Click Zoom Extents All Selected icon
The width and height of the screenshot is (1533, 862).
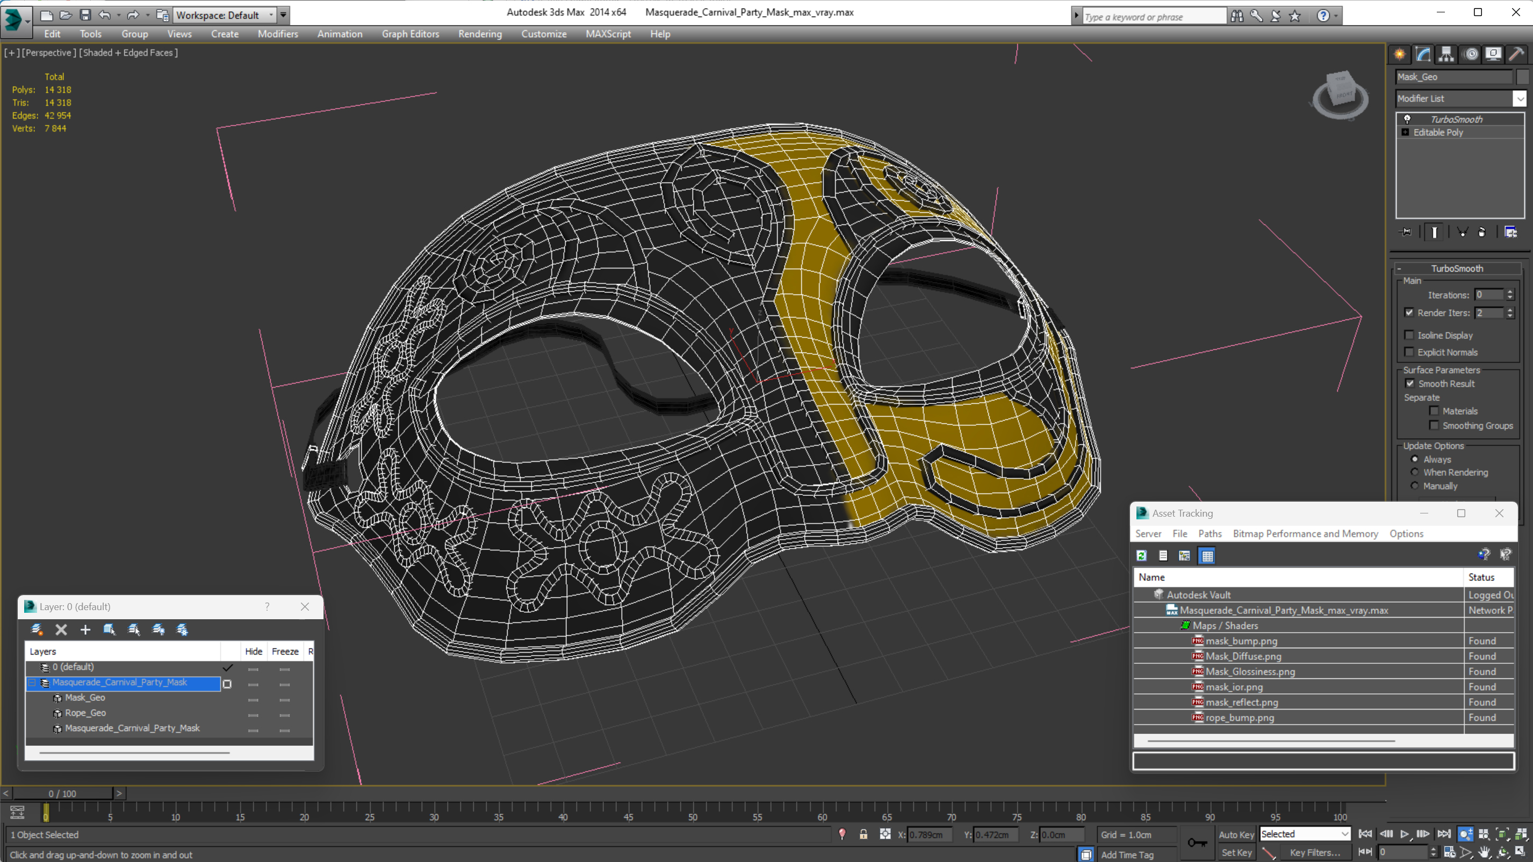point(1521,834)
